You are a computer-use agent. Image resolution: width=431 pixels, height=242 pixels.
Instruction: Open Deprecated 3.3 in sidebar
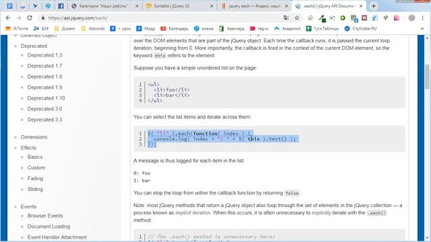[45, 120]
